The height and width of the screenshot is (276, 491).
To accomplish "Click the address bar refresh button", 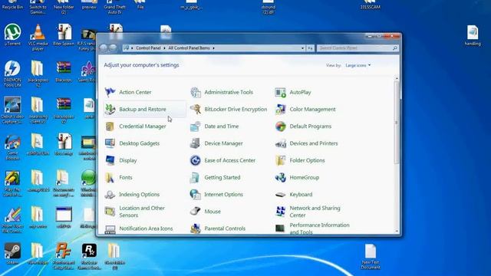I will (310, 48).
